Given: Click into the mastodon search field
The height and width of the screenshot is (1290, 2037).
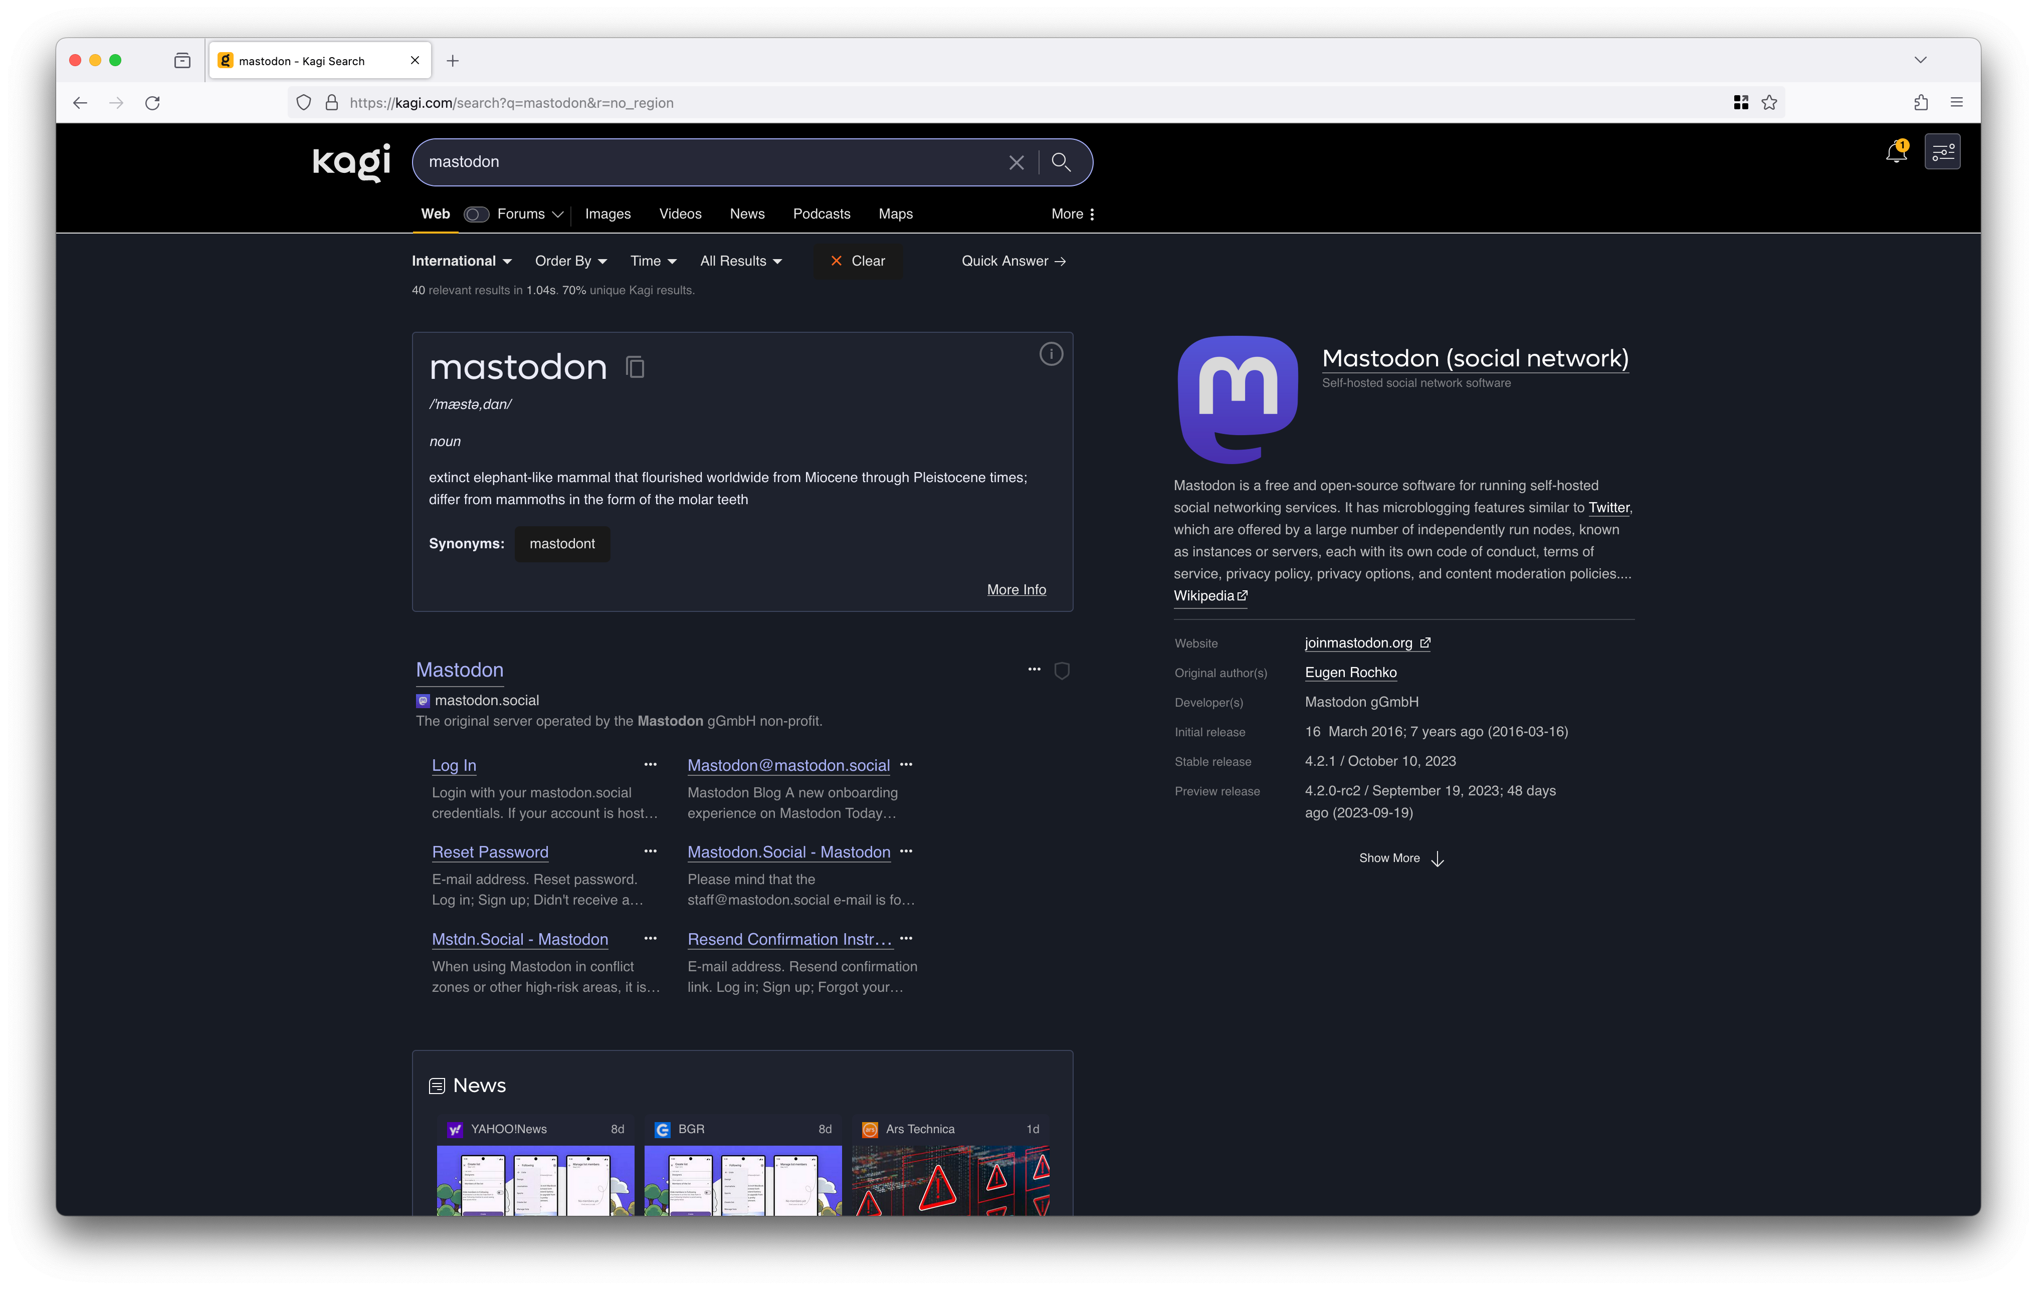Looking at the screenshot, I should 711,162.
